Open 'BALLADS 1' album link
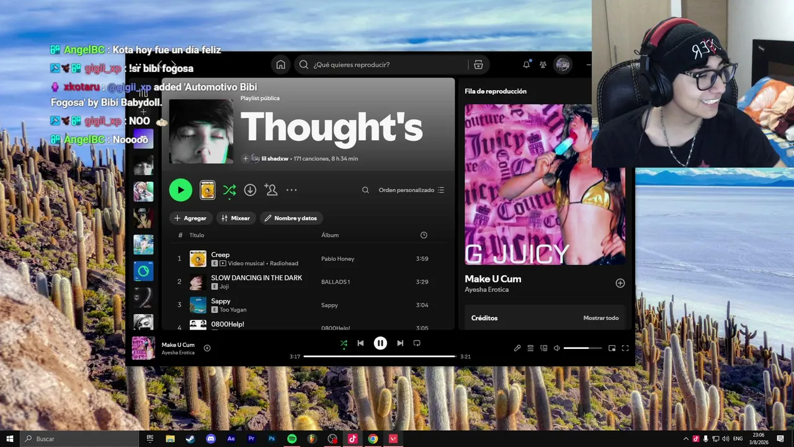 click(336, 282)
